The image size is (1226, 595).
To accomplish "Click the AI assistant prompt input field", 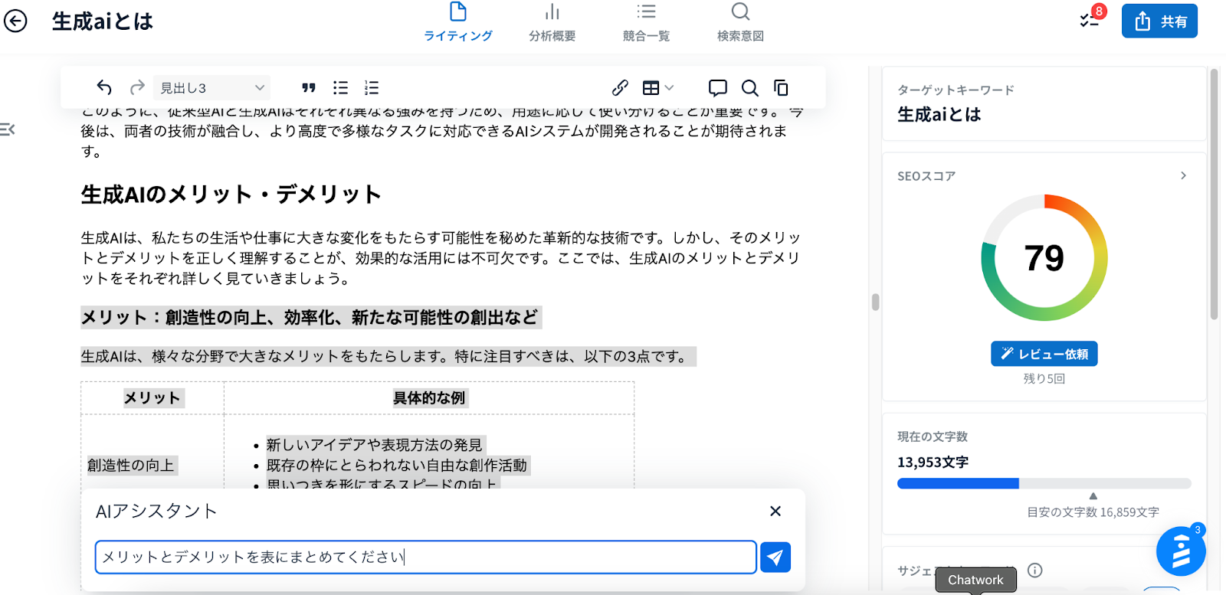I will point(426,557).
